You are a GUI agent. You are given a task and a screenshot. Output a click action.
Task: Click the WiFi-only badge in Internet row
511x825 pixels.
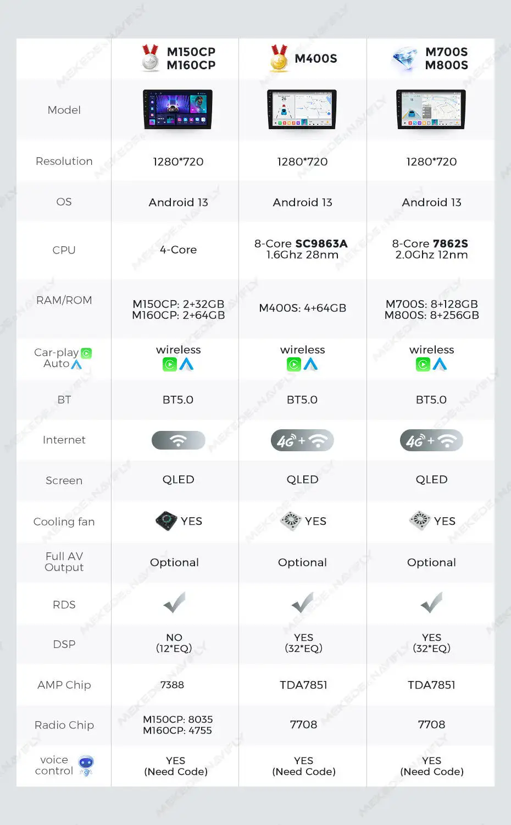pyautogui.click(x=178, y=440)
